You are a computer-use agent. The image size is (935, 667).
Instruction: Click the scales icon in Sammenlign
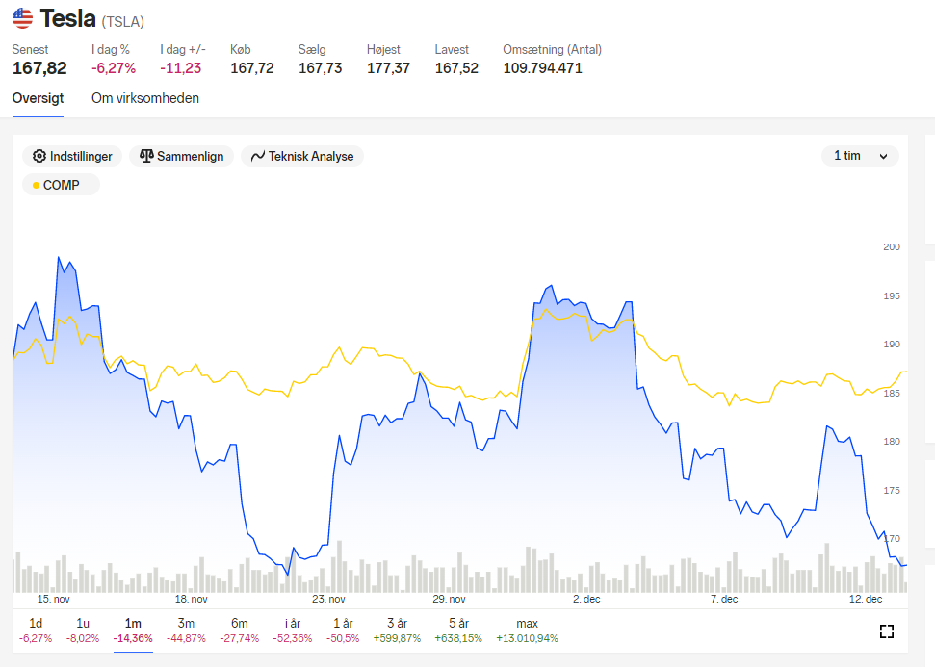[146, 156]
